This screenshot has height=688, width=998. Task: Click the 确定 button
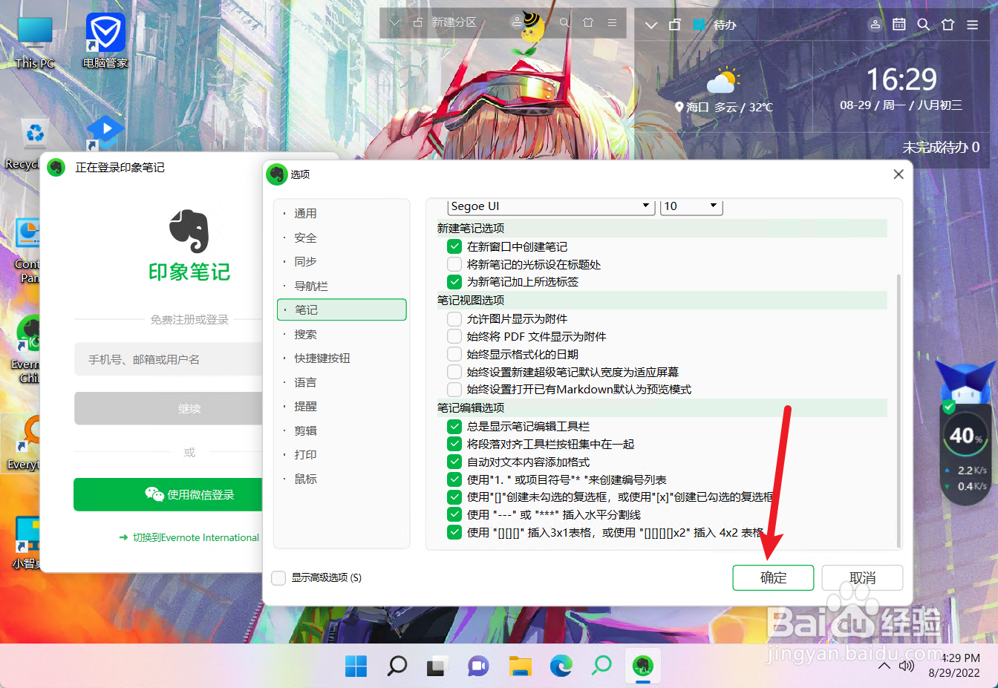[773, 577]
